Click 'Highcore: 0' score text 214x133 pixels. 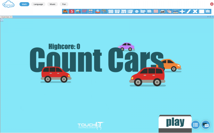tap(64, 46)
